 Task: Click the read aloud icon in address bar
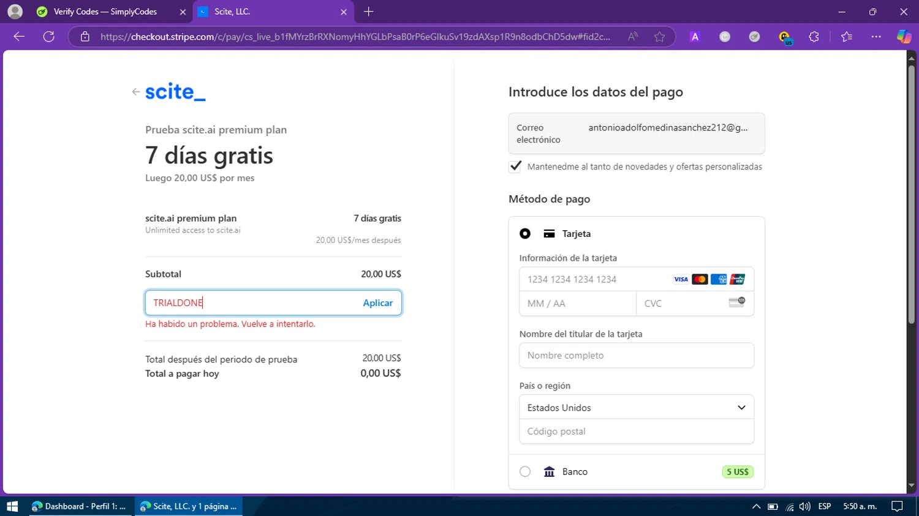pos(633,37)
